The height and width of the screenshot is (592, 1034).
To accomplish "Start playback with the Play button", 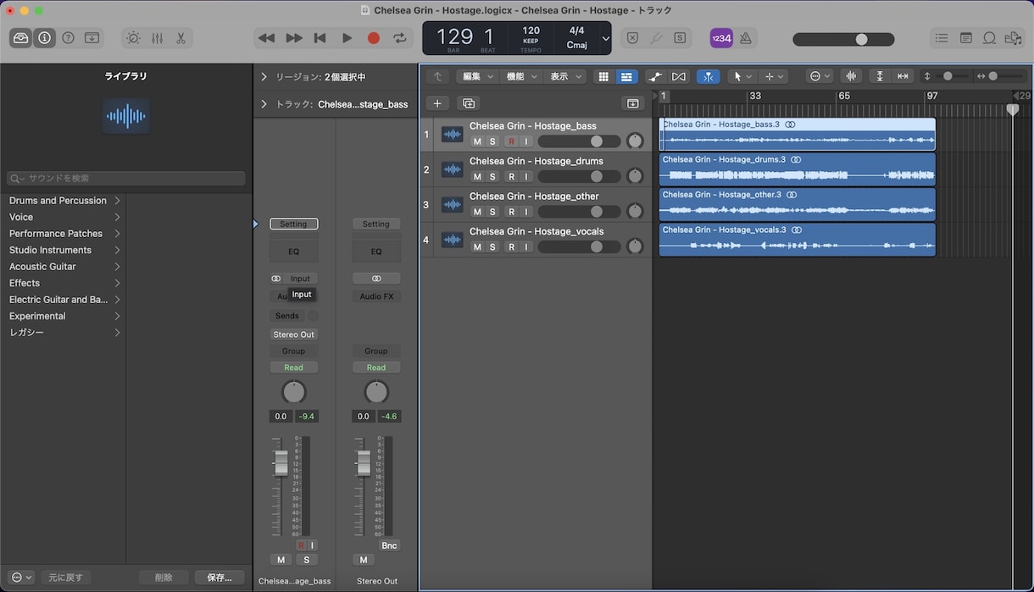I will [x=347, y=38].
